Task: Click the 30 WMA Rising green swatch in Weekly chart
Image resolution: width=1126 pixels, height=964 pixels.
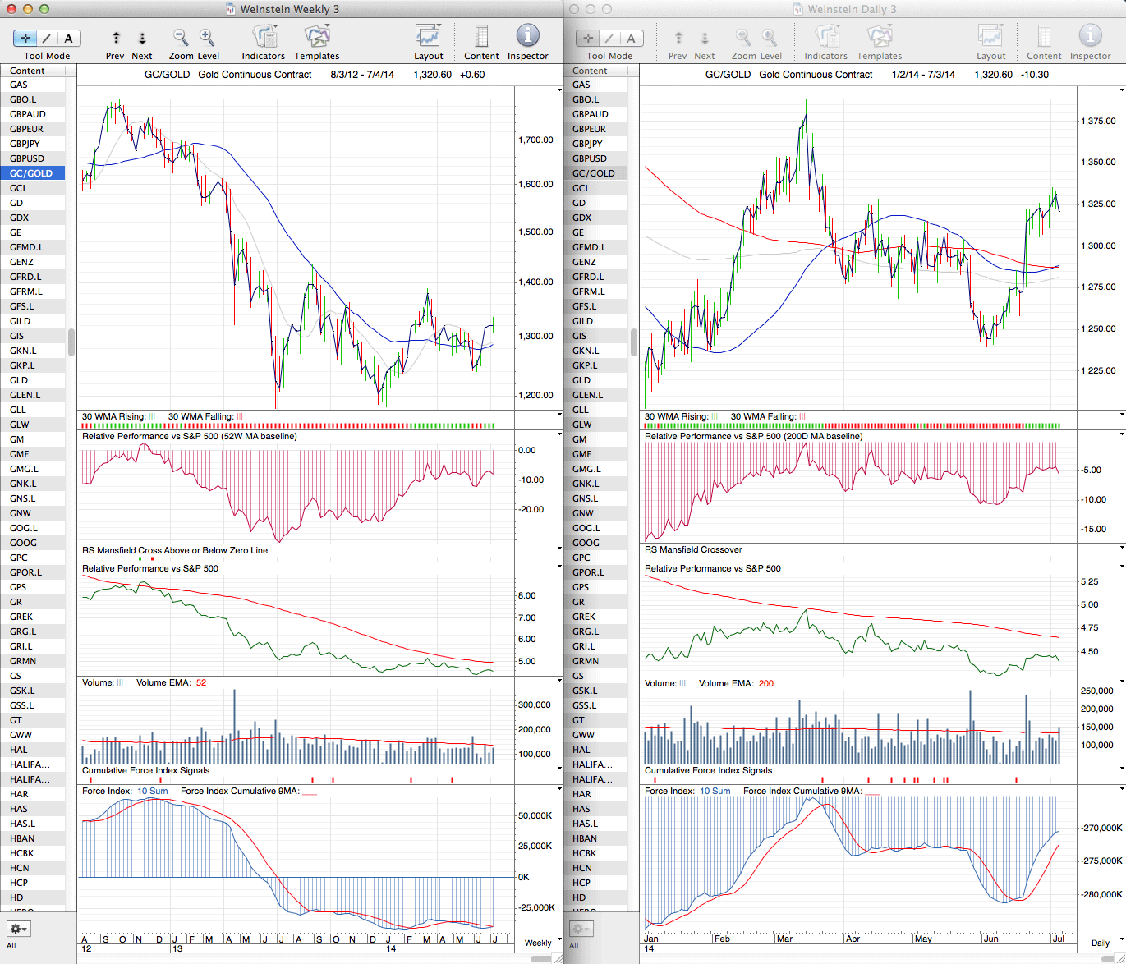Action: (152, 417)
